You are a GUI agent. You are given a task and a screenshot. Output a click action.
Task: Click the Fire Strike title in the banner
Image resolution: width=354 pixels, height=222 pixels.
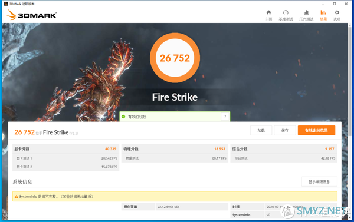pos(175,97)
